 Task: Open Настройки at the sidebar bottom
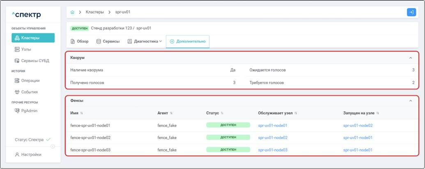[31, 155]
